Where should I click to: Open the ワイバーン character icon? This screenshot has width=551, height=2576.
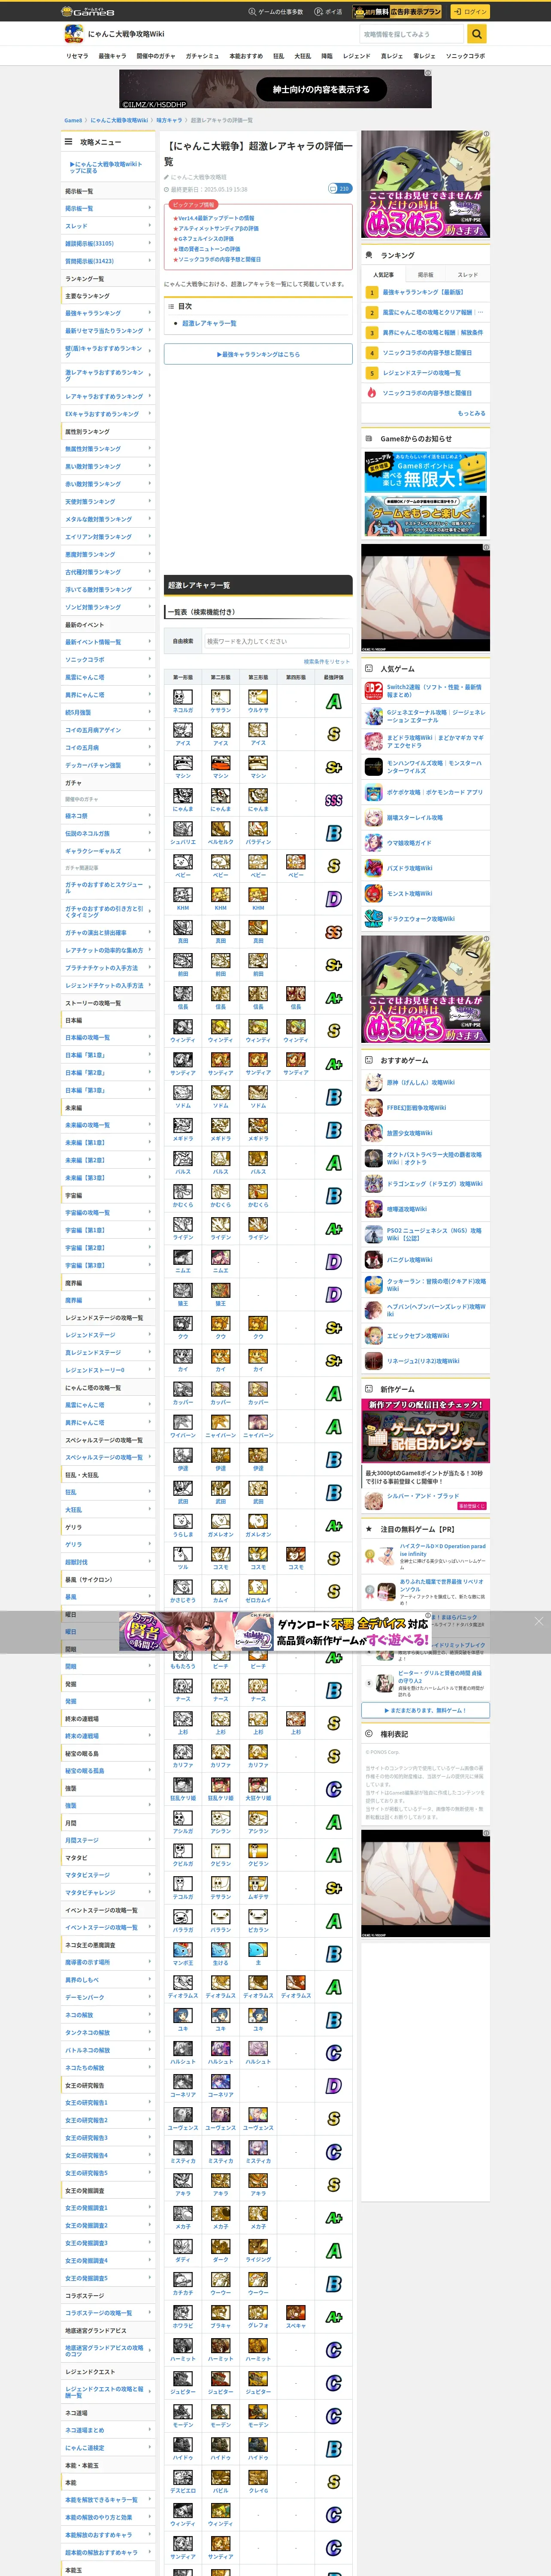tap(183, 1422)
